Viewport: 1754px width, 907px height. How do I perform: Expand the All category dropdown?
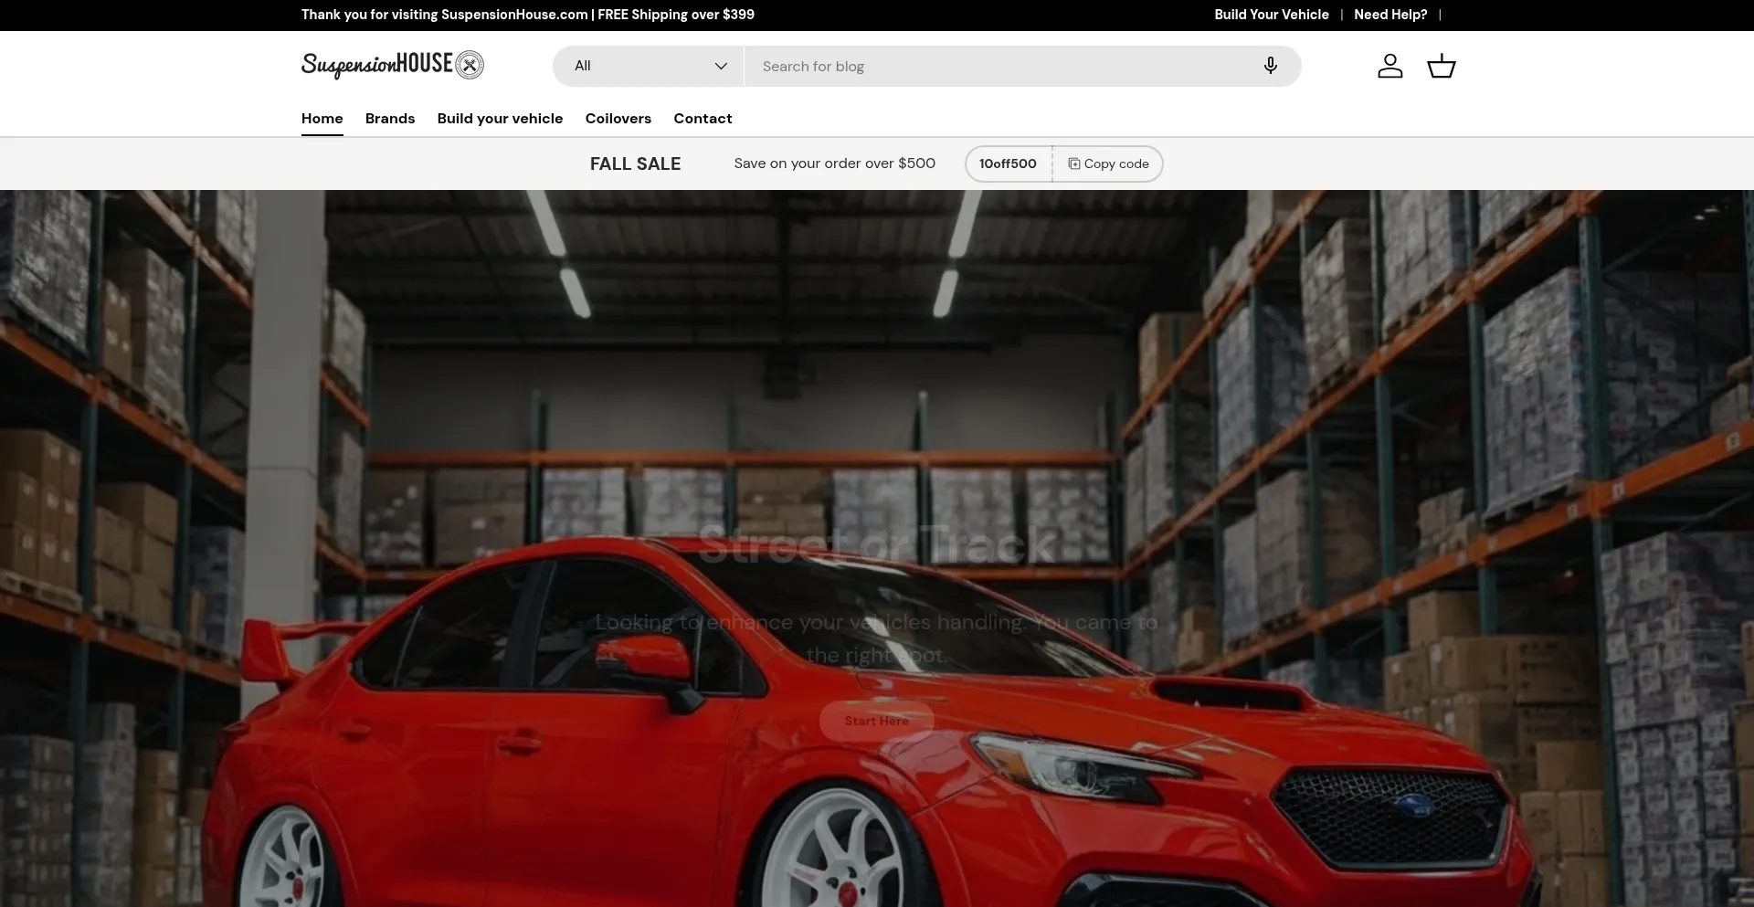[x=649, y=66]
